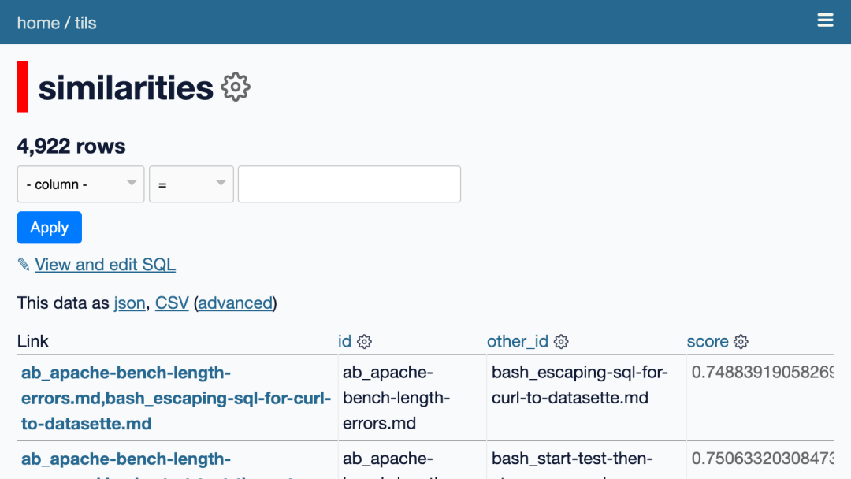Click the filter value text field
This screenshot has height=479, width=851.
click(349, 184)
